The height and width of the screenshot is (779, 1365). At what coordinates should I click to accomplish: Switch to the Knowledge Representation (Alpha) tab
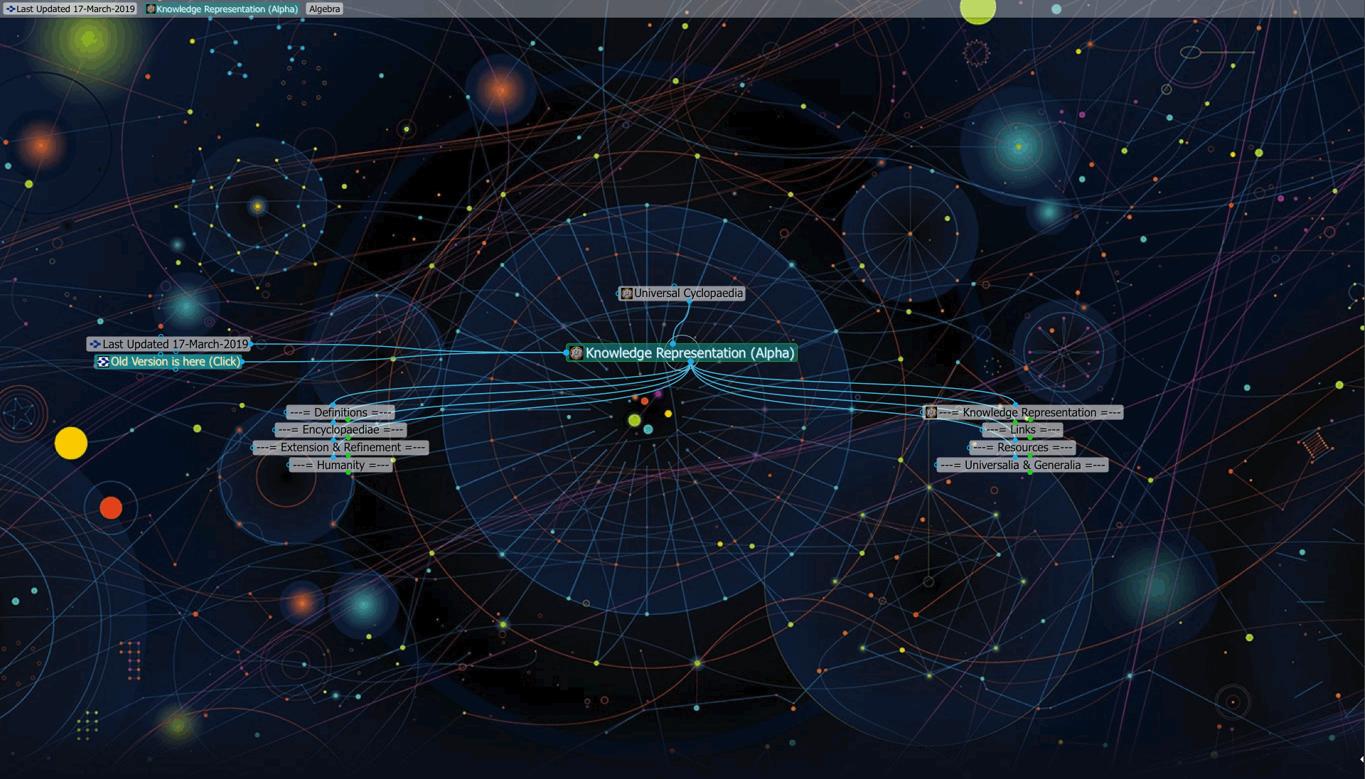click(222, 9)
